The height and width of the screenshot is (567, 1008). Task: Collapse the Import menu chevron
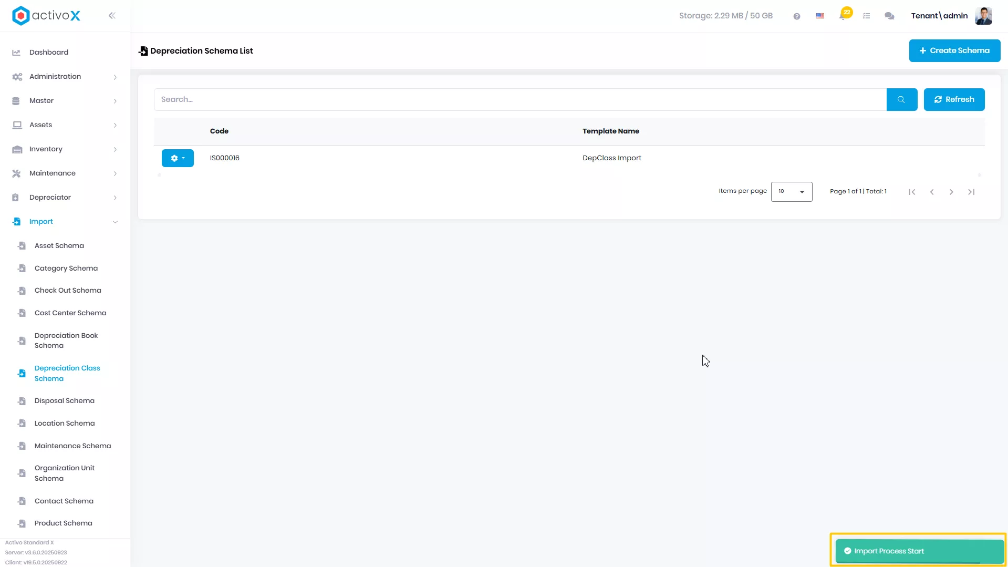[x=115, y=222]
